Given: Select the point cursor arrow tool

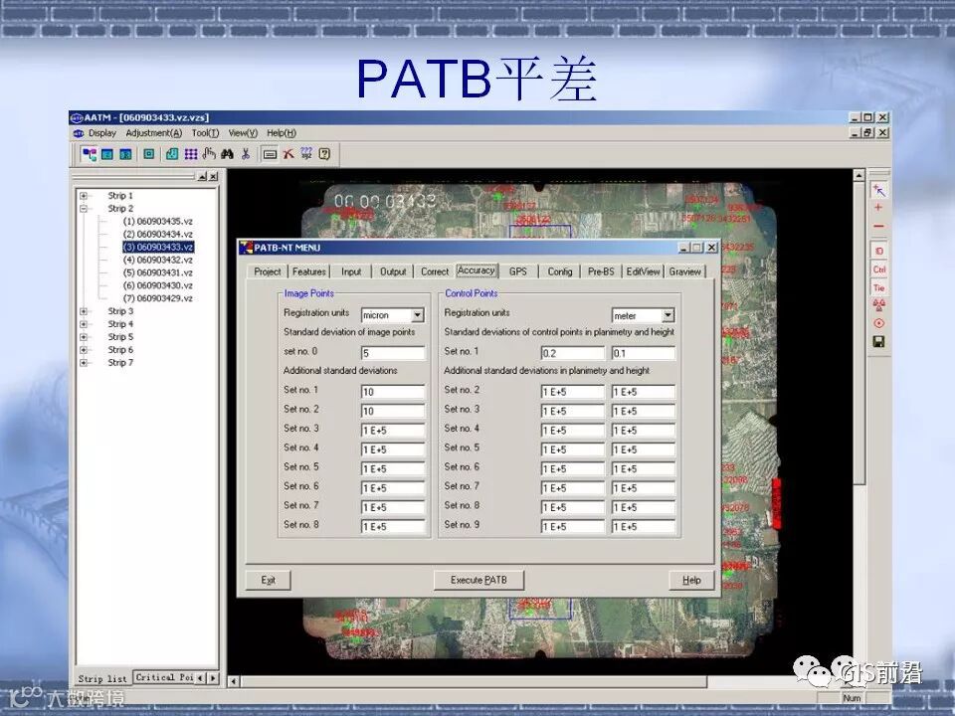Looking at the screenshot, I should click(x=878, y=191).
